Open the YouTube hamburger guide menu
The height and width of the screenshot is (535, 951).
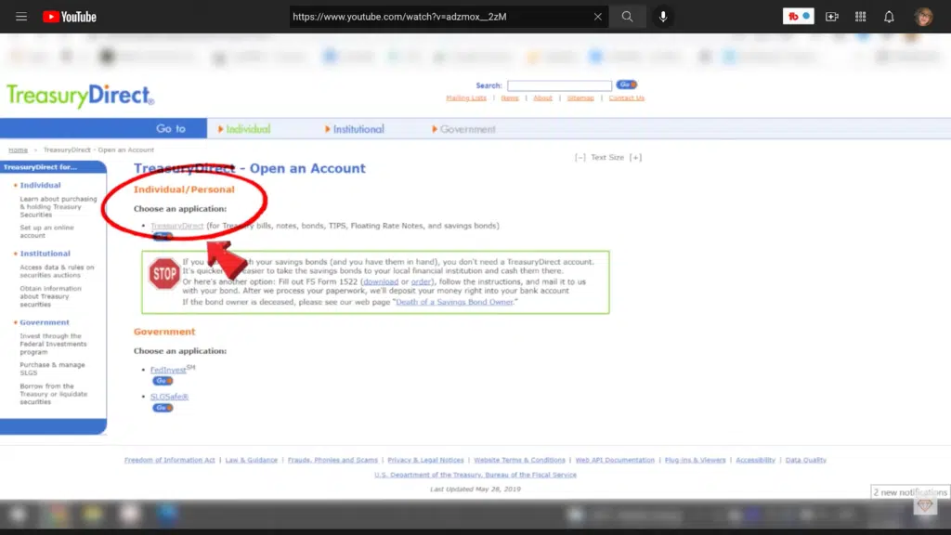tap(21, 17)
